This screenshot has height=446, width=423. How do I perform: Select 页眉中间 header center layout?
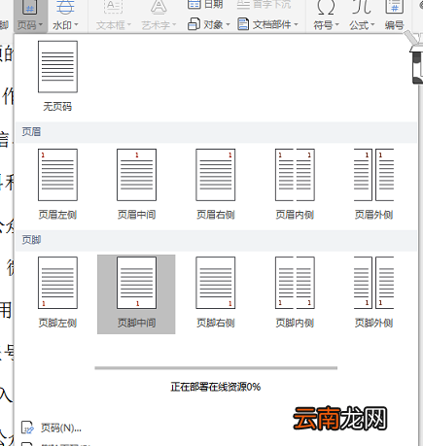pos(136,185)
